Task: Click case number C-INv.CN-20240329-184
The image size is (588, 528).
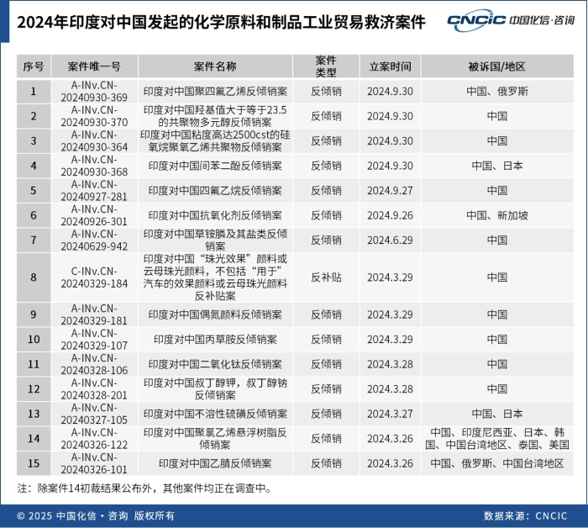Action: tap(94, 277)
